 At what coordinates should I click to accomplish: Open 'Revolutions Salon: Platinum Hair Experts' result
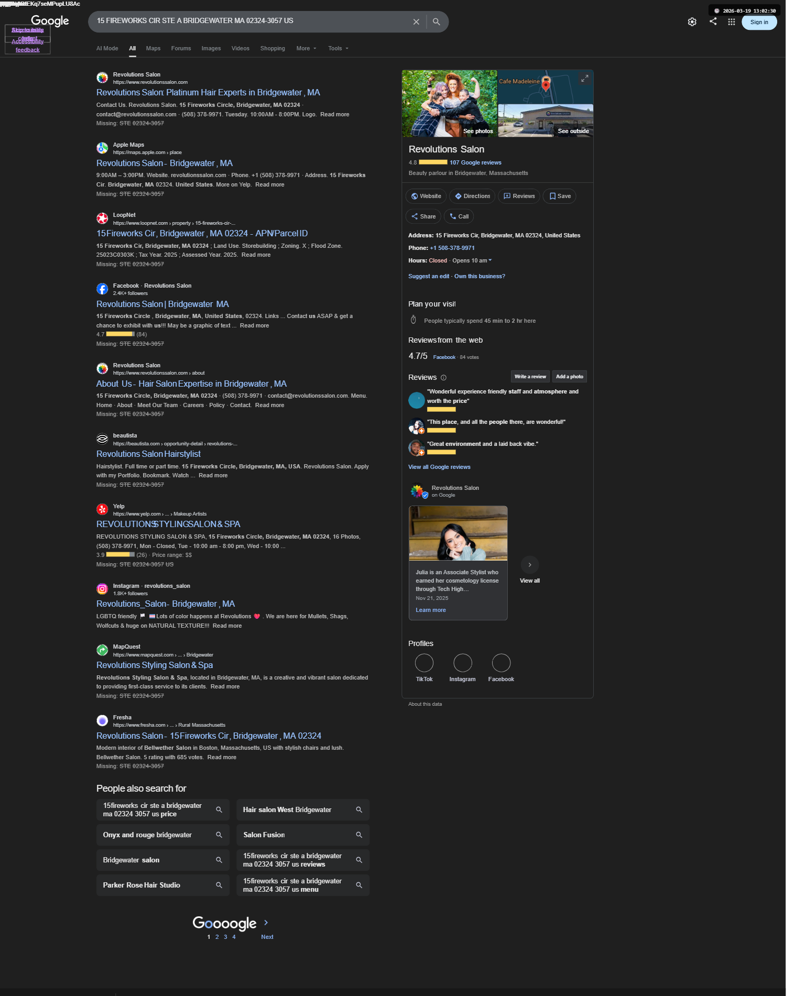coord(208,93)
